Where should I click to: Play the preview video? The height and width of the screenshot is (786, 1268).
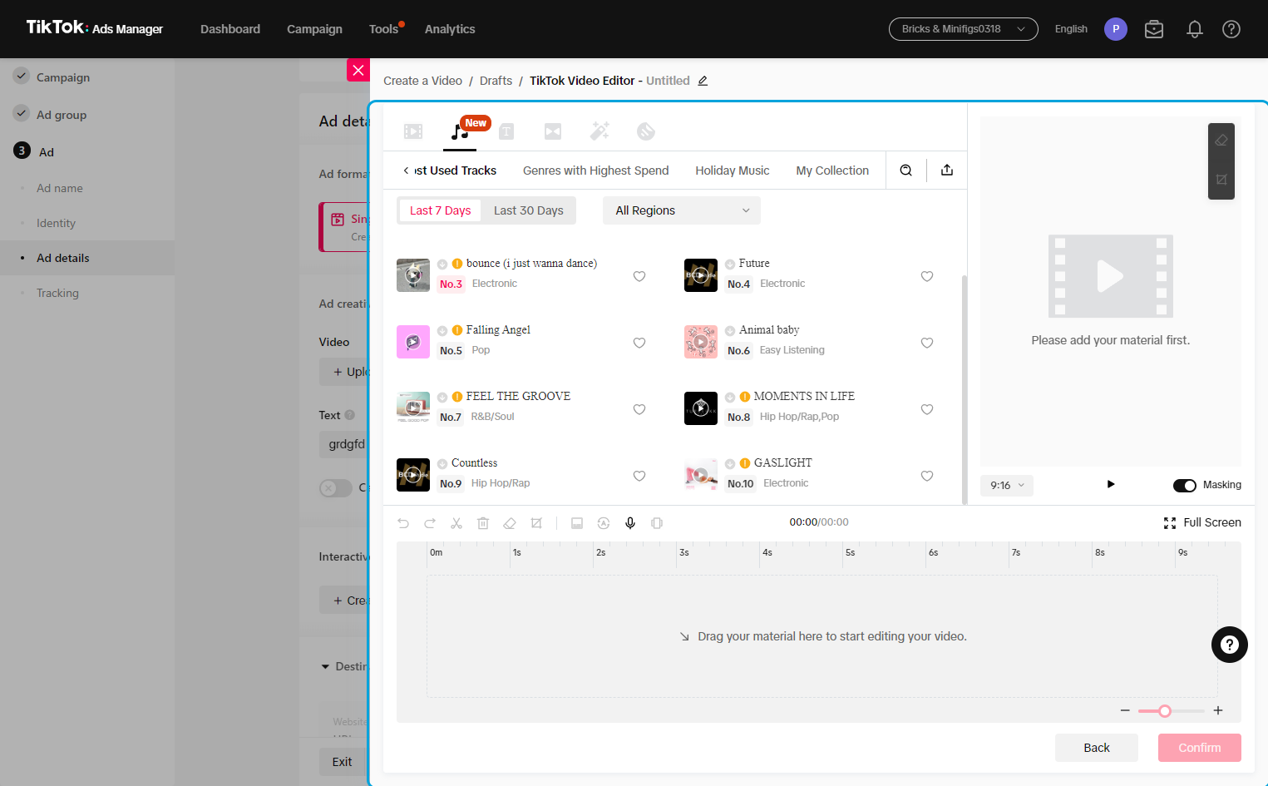1111,484
